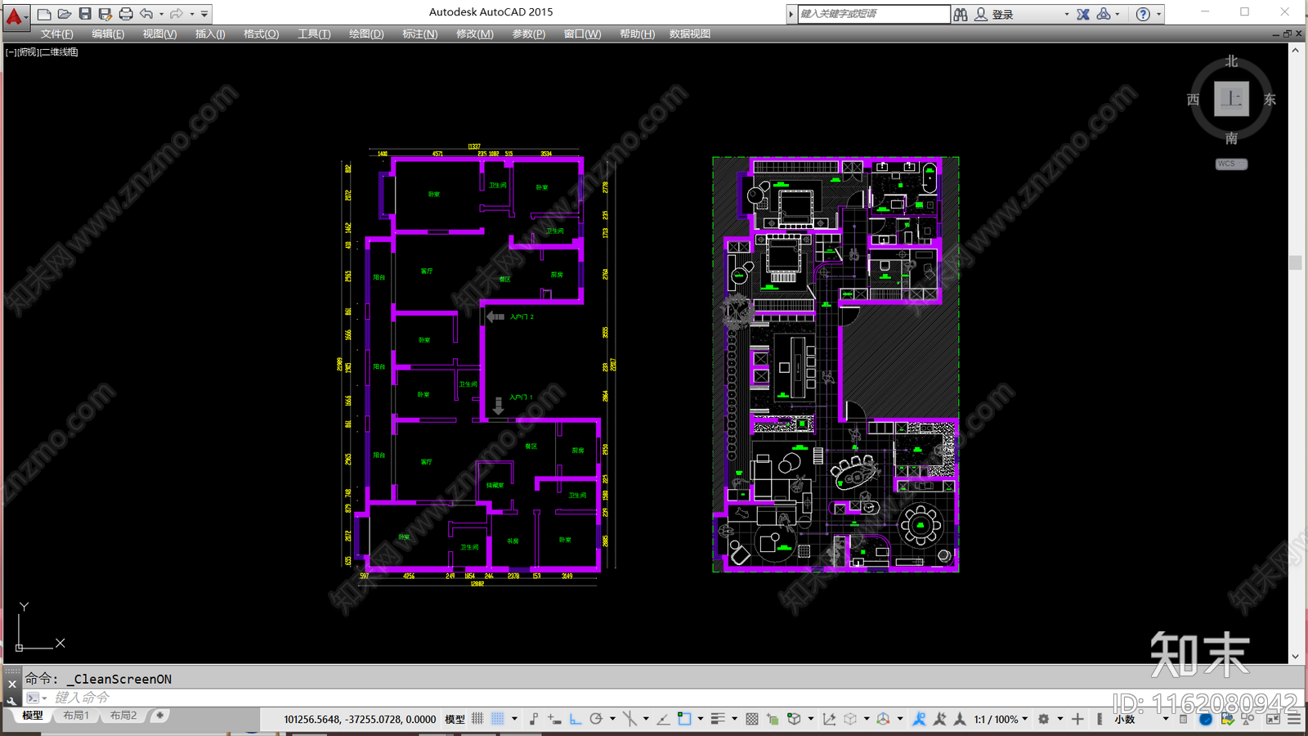The image size is (1308, 736).
Task: Click the binoculars search icon
Action: pyautogui.click(x=961, y=14)
